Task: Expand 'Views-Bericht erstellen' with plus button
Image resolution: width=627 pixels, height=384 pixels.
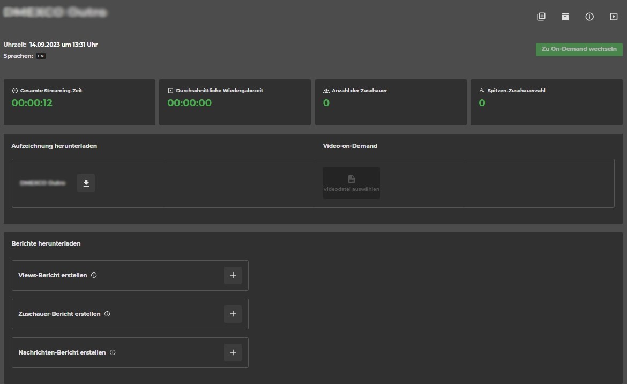Action: tap(233, 275)
